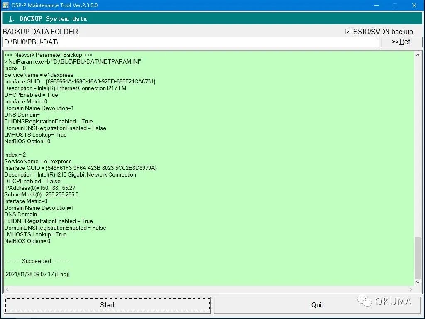Click the horizontal scroll right arrow
Viewport: 425px width, 319px height.
pyautogui.click(x=411, y=289)
